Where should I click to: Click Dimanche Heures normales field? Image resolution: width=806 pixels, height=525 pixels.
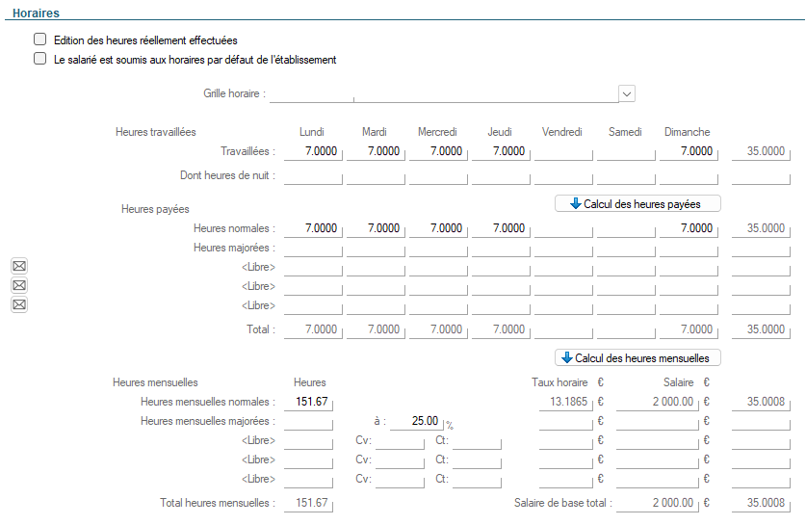(x=688, y=228)
